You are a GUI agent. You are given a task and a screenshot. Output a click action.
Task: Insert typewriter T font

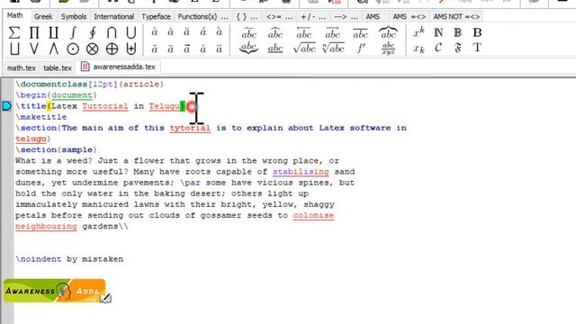(x=477, y=48)
